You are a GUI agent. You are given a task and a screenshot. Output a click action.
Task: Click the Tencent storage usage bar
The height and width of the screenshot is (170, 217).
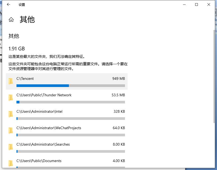coord(70,86)
